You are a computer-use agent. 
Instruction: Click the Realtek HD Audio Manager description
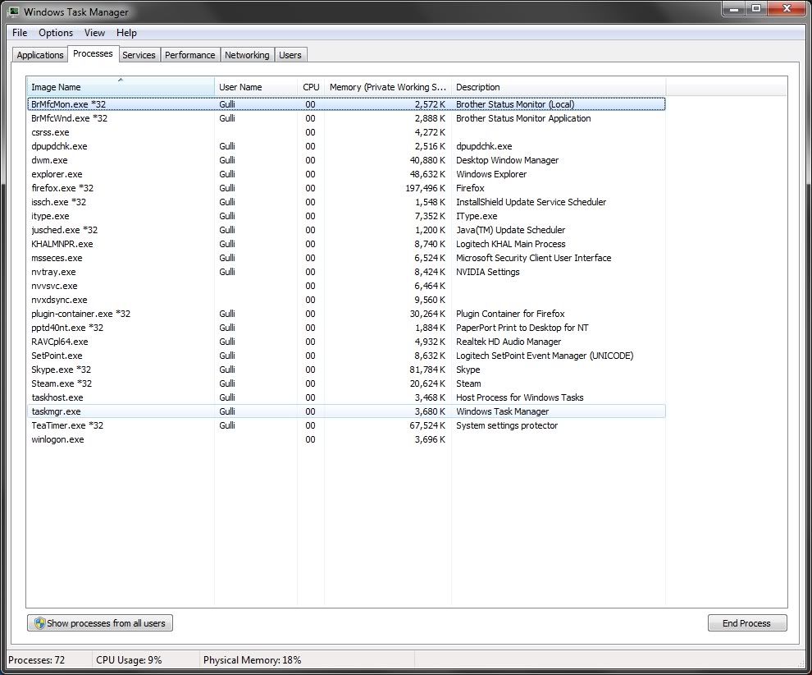point(509,342)
